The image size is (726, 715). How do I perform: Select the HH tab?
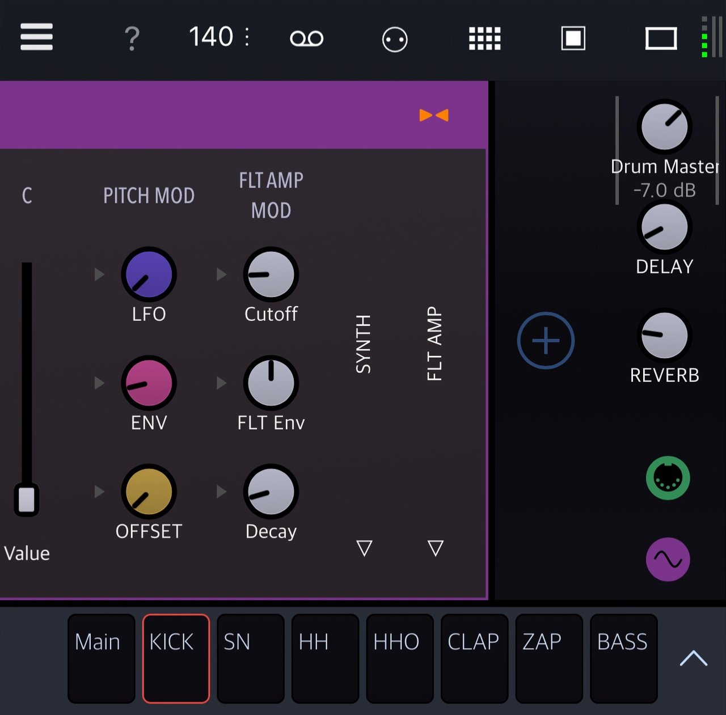click(326, 658)
